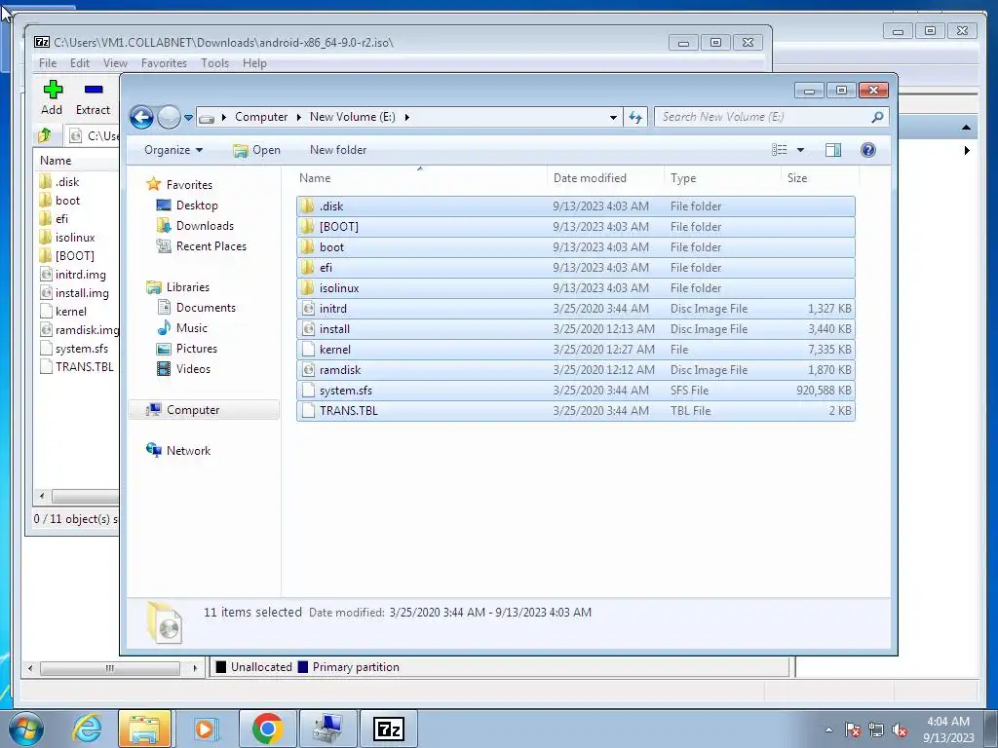Select the system.sfs row in Explorer
Viewport: 998px width, 748px height.
point(575,390)
